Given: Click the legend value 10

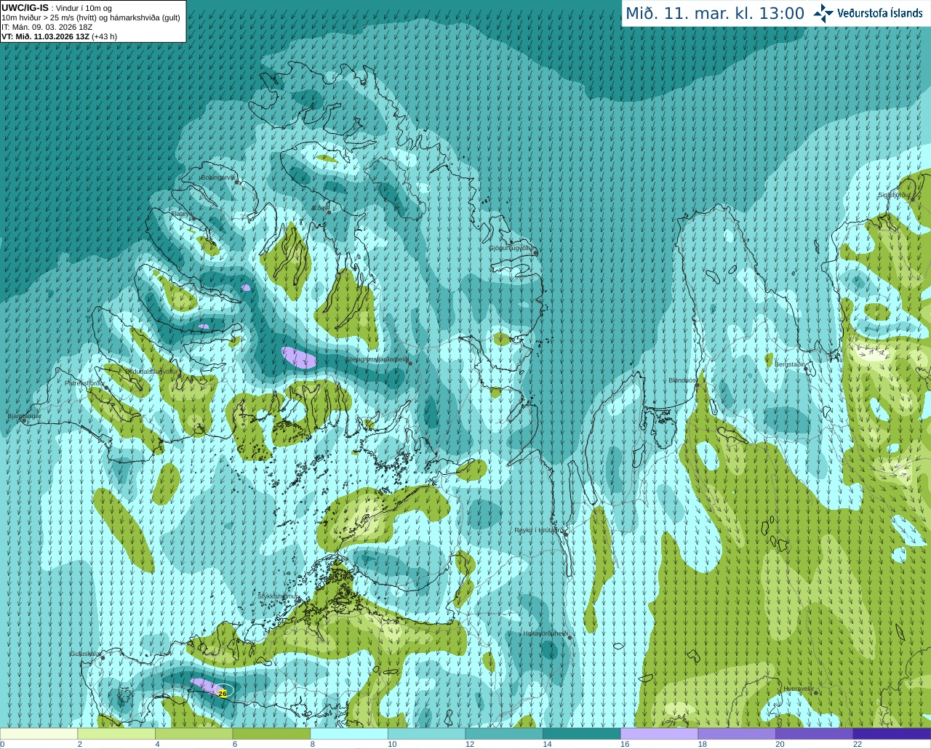Looking at the screenshot, I should [x=392, y=744].
